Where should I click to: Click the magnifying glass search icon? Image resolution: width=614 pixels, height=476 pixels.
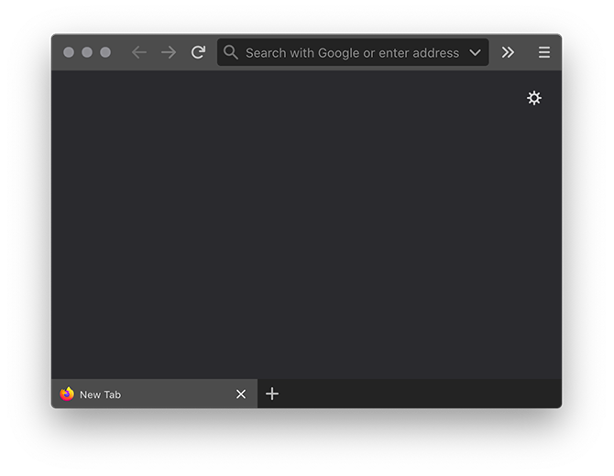tap(231, 53)
